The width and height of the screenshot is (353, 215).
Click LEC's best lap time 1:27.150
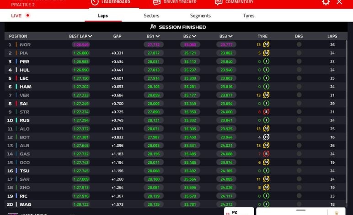click(80, 78)
